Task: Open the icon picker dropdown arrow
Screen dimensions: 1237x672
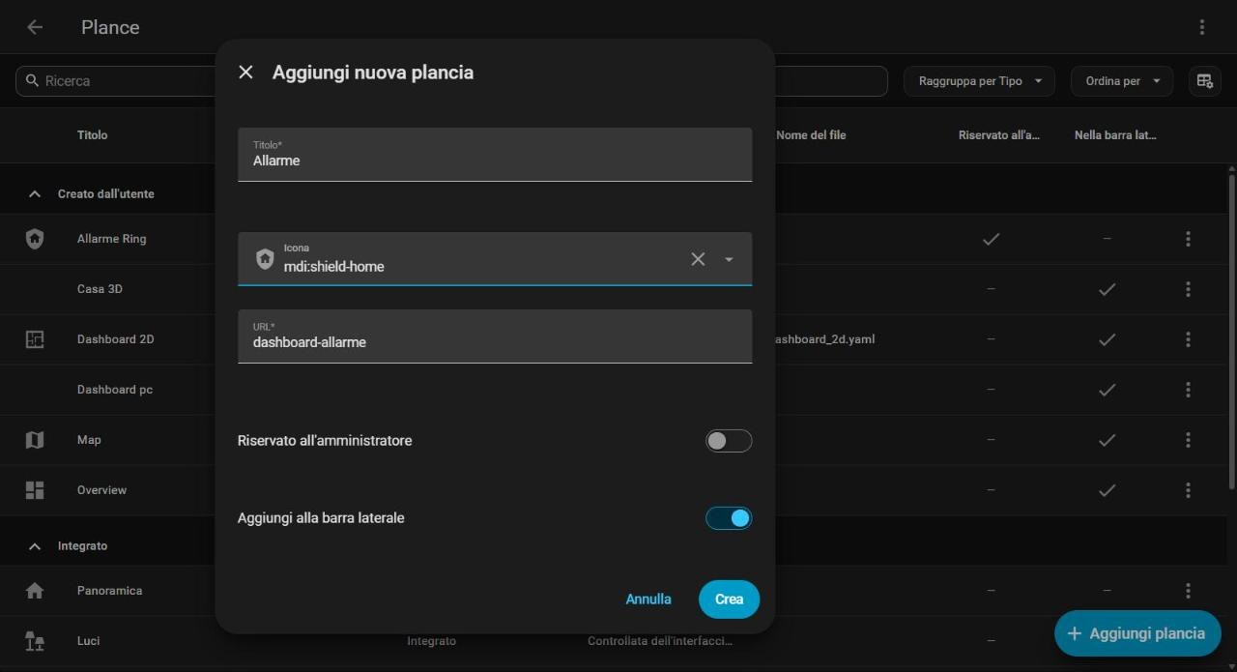Action: (729, 259)
